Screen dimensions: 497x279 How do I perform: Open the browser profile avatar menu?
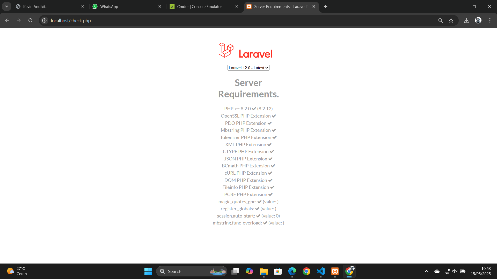click(x=478, y=20)
